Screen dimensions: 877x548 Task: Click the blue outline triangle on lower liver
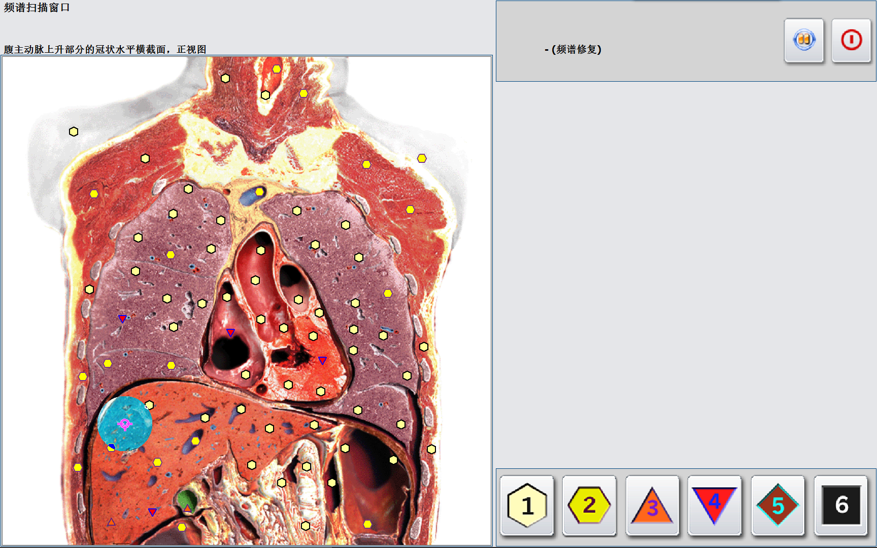[x=111, y=522]
